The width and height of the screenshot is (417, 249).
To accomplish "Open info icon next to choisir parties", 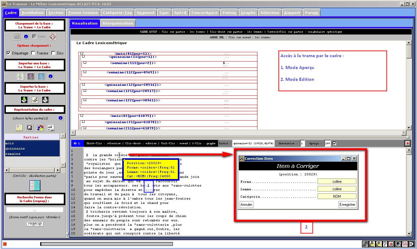I will coord(60,118).
